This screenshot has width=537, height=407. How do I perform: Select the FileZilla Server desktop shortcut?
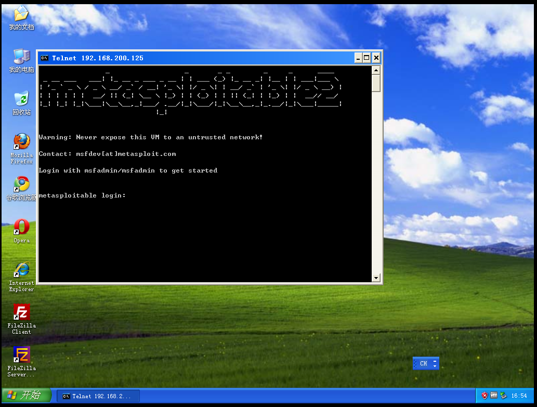click(21, 362)
